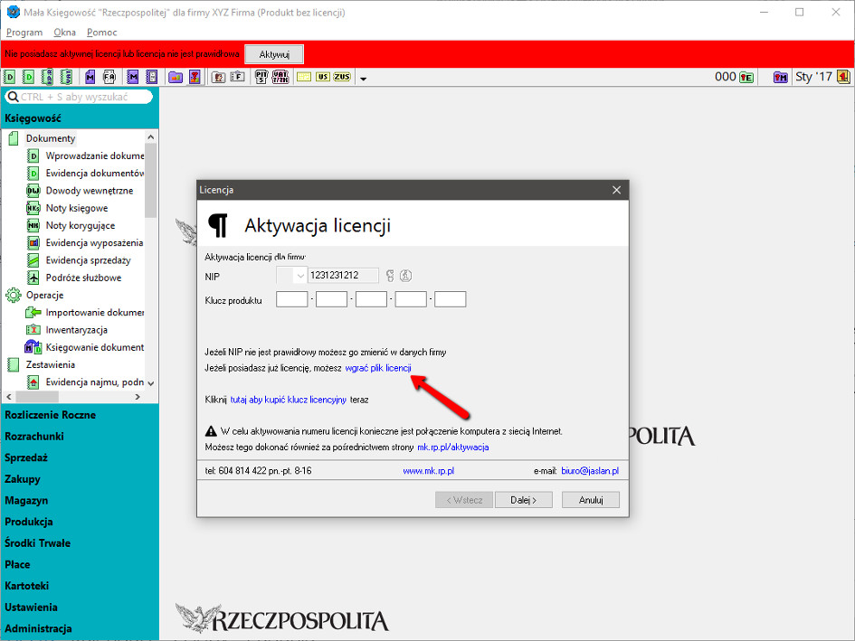This screenshot has height=641, width=855.
Task: Click the gear icon next to Operacje
Action: click(x=13, y=295)
